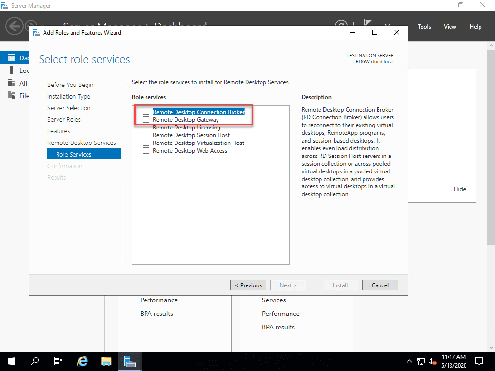The width and height of the screenshot is (495, 371).
Task: Open the muted volume icon in system tray
Action: tap(432, 361)
